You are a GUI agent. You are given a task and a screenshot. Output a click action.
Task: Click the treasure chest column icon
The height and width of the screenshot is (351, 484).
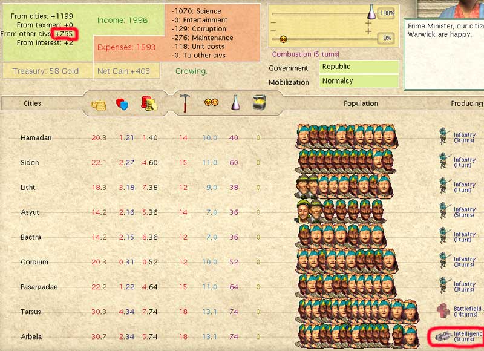[260, 102]
